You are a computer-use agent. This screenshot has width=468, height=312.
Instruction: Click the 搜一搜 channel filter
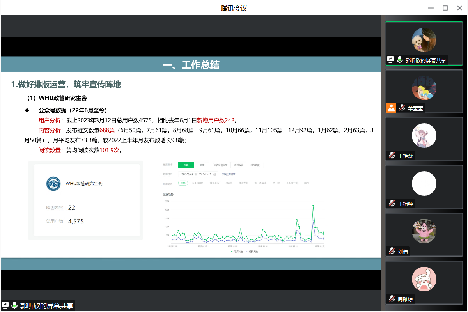tap(276, 183)
